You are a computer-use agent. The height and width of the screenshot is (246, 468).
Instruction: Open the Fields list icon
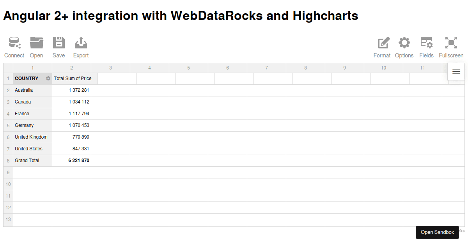tap(426, 43)
